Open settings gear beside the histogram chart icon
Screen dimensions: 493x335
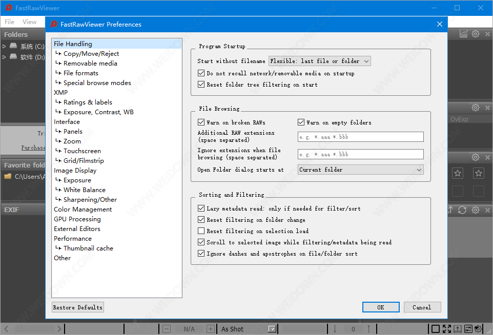[476, 34]
